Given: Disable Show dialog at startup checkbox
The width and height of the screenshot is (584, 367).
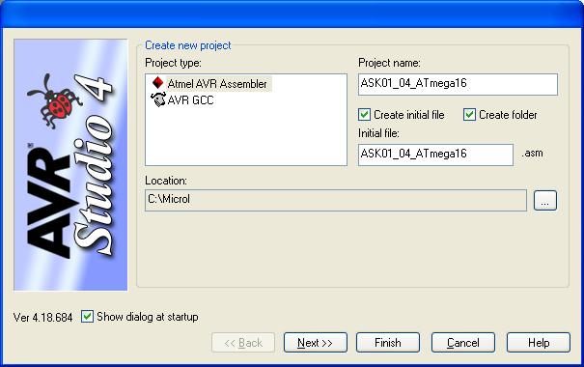Looking at the screenshot, I should click(87, 317).
